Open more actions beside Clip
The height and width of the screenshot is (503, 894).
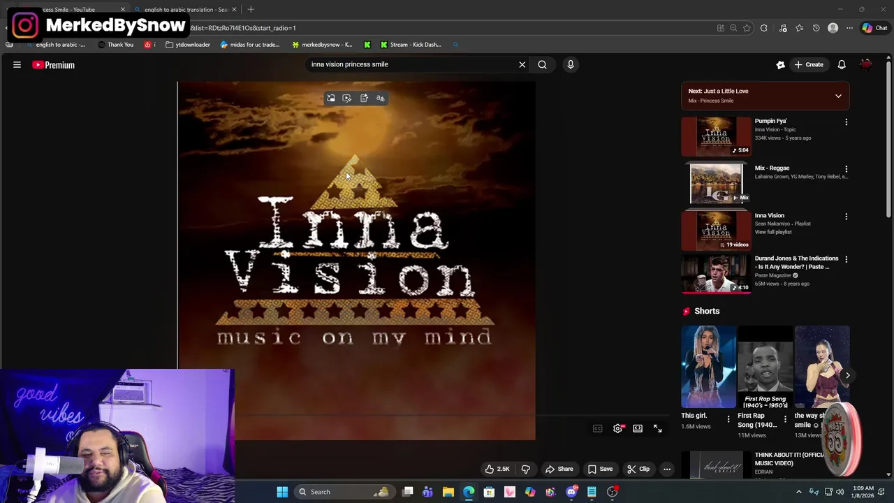click(667, 469)
